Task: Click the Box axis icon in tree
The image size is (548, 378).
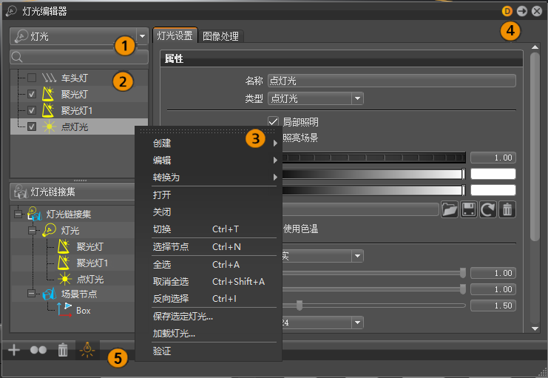Action: (x=64, y=310)
